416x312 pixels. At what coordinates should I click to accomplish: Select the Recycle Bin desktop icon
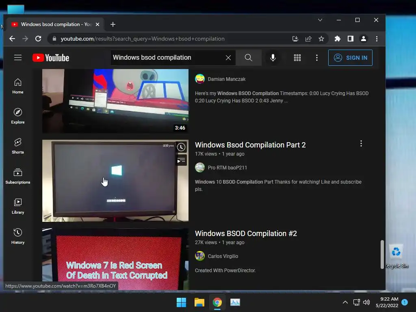[x=396, y=256]
